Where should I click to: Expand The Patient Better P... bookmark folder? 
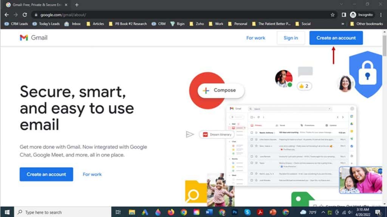[x=271, y=24]
